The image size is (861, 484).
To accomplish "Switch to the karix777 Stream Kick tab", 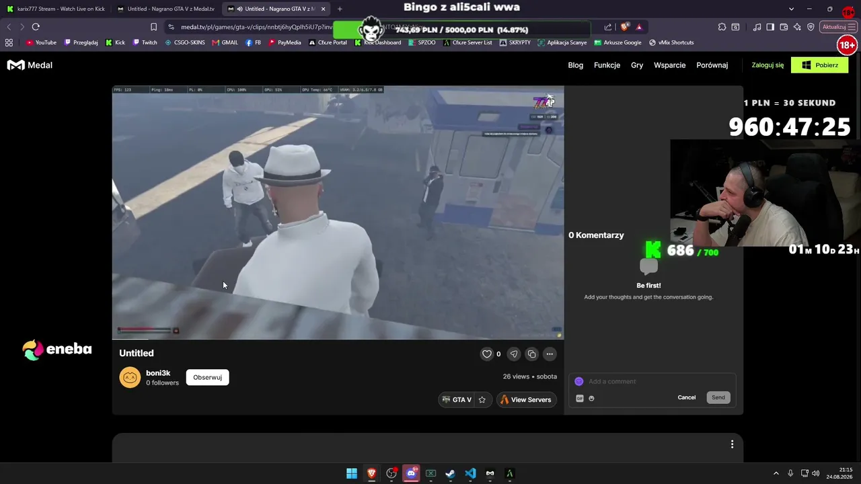I will tap(55, 9).
